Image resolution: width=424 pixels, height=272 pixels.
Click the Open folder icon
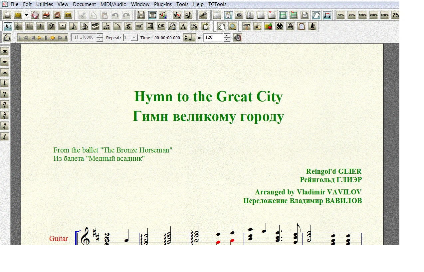tap(18, 15)
